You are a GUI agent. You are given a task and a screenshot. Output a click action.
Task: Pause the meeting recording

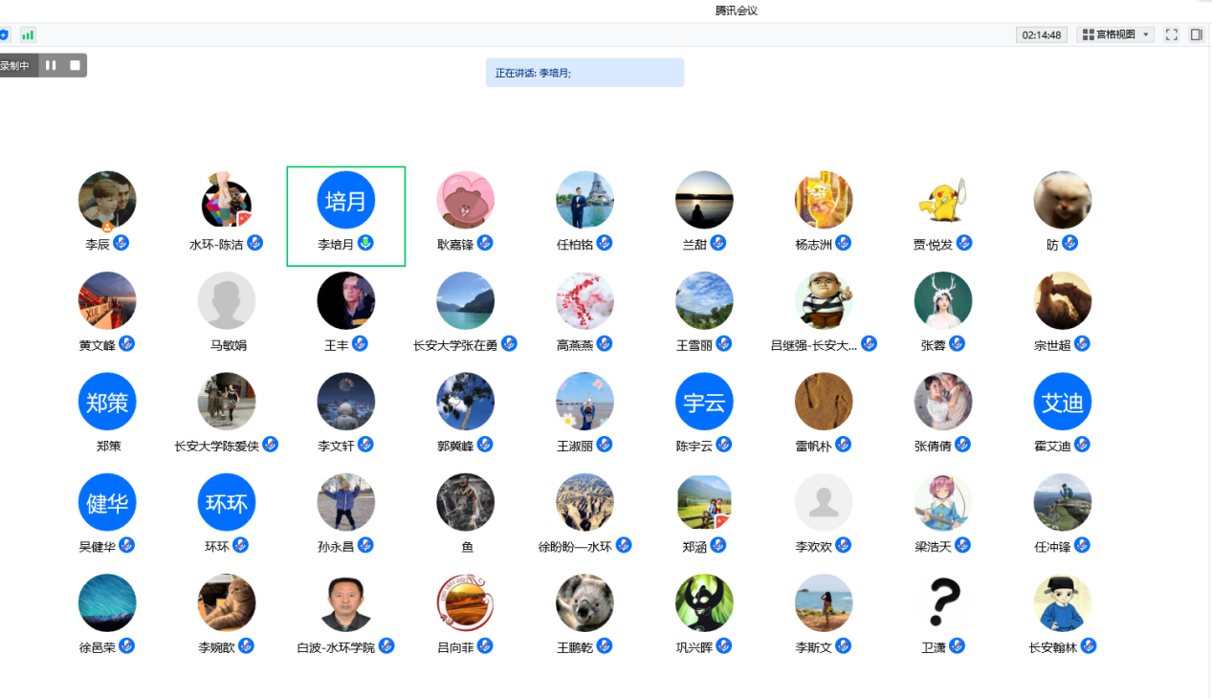tap(51, 65)
